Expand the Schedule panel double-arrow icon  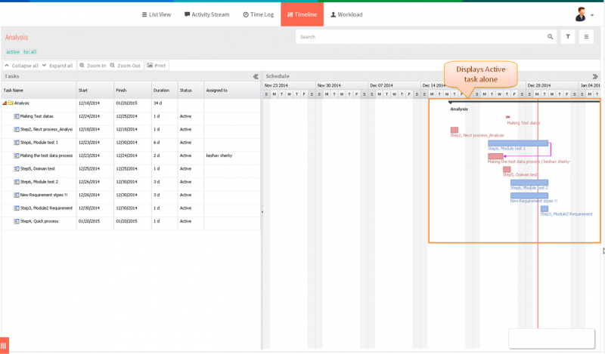click(x=595, y=77)
